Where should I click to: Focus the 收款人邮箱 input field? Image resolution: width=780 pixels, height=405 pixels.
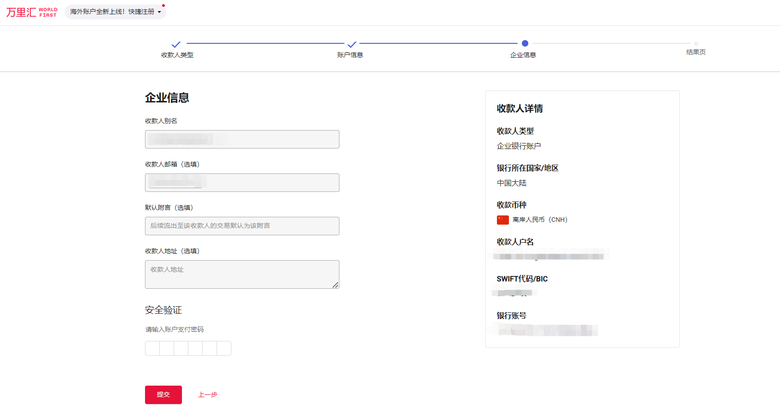click(x=242, y=183)
